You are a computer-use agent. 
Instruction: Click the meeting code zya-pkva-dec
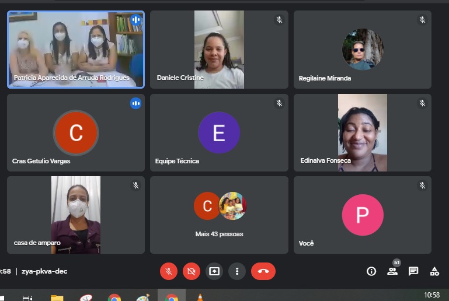tap(45, 271)
